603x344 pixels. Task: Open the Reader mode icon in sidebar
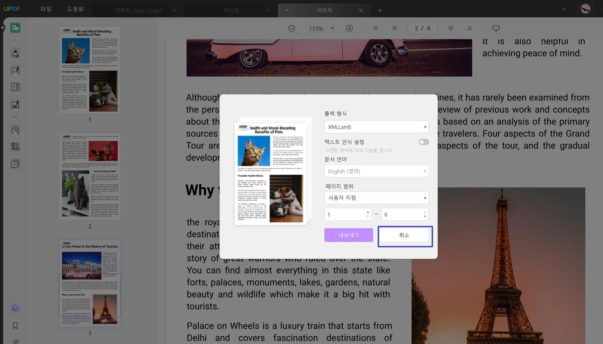[15, 28]
